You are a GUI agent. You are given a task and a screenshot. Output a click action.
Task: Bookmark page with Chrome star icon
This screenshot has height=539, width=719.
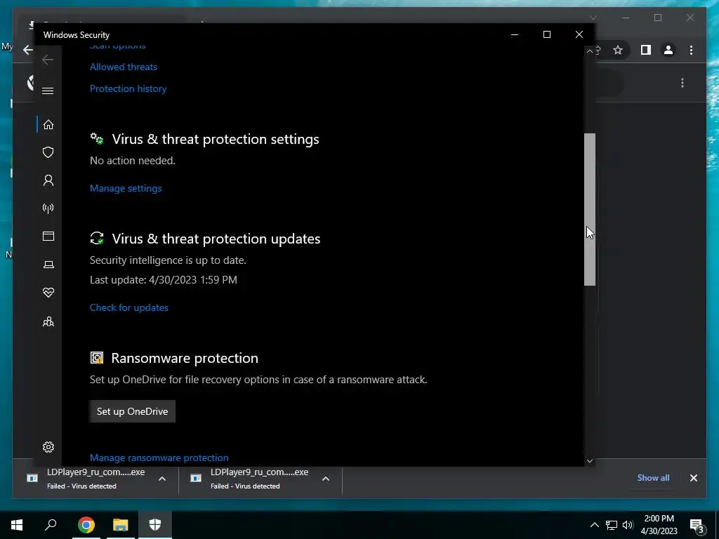[x=618, y=50]
